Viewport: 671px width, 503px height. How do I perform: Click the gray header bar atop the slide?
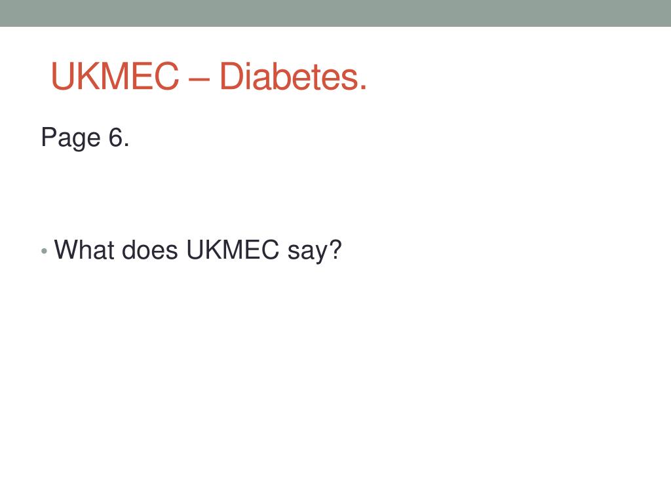pyautogui.click(x=335, y=13)
